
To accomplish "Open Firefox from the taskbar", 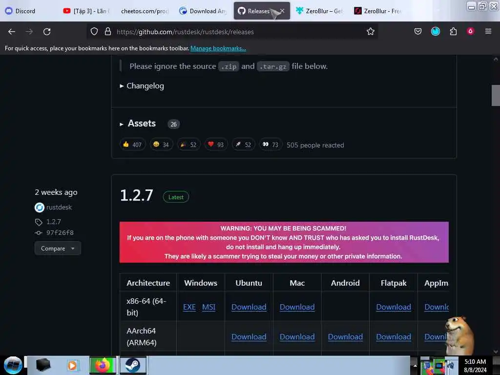I will [x=103, y=365].
